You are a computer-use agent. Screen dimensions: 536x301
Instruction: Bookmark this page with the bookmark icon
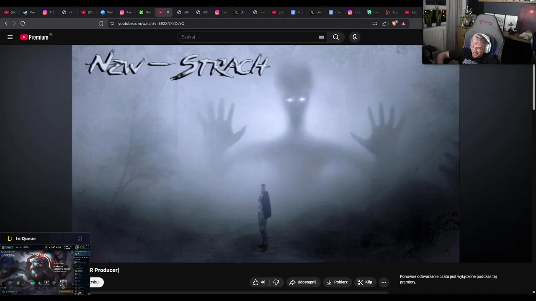coord(101,23)
